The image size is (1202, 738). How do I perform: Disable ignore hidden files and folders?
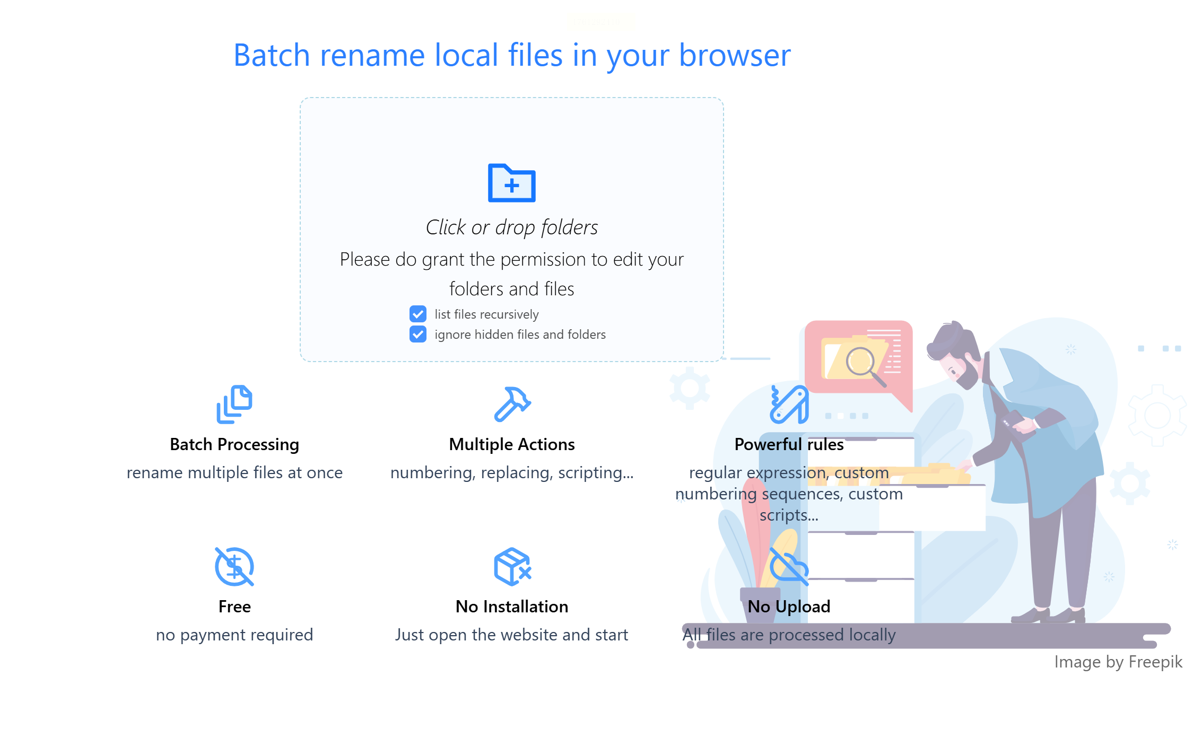click(418, 334)
